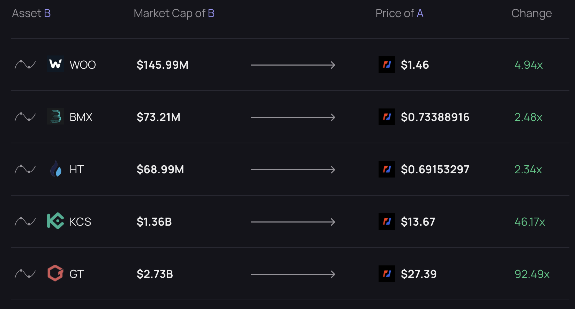
Task: Click the chart icon beside HT
Action: coord(25,169)
